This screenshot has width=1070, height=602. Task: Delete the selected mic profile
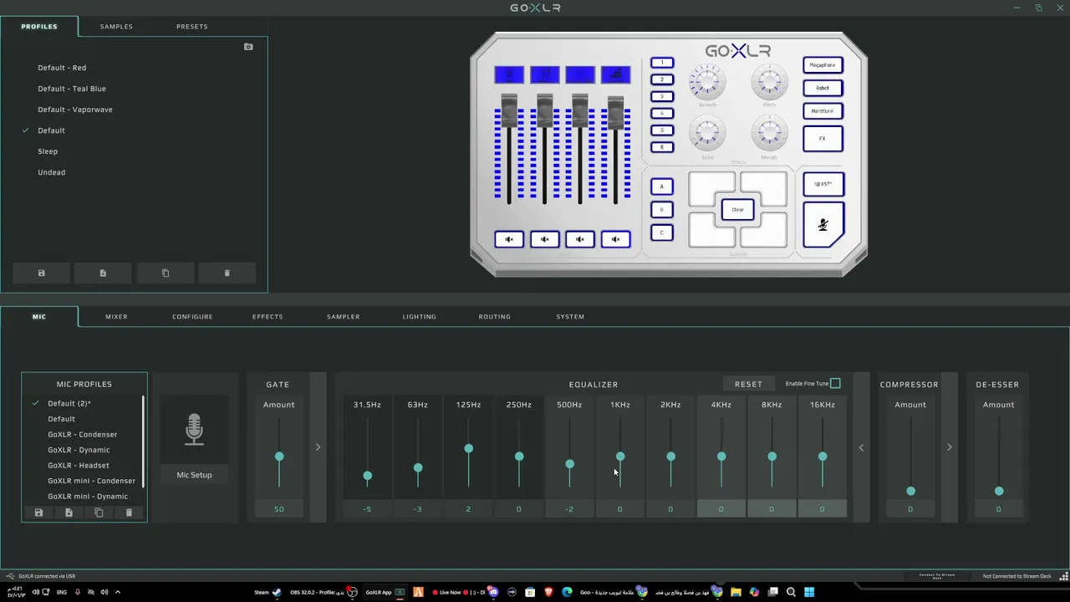point(129,513)
